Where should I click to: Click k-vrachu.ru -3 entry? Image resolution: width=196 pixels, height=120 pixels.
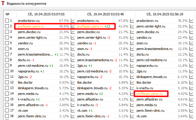click(x=87, y=105)
